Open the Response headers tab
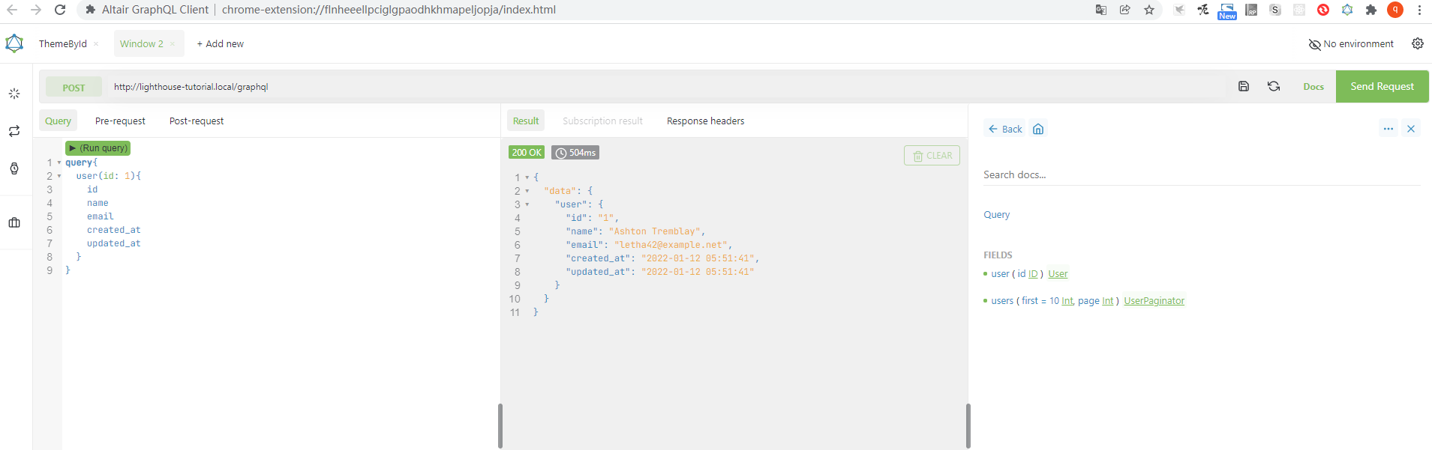The height and width of the screenshot is (450, 1432). tap(705, 121)
